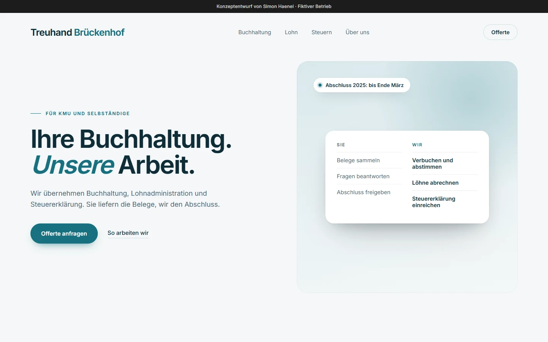Open the Treuhand Brückenhof logo link
Screen dimensions: 548x342
pos(78,32)
